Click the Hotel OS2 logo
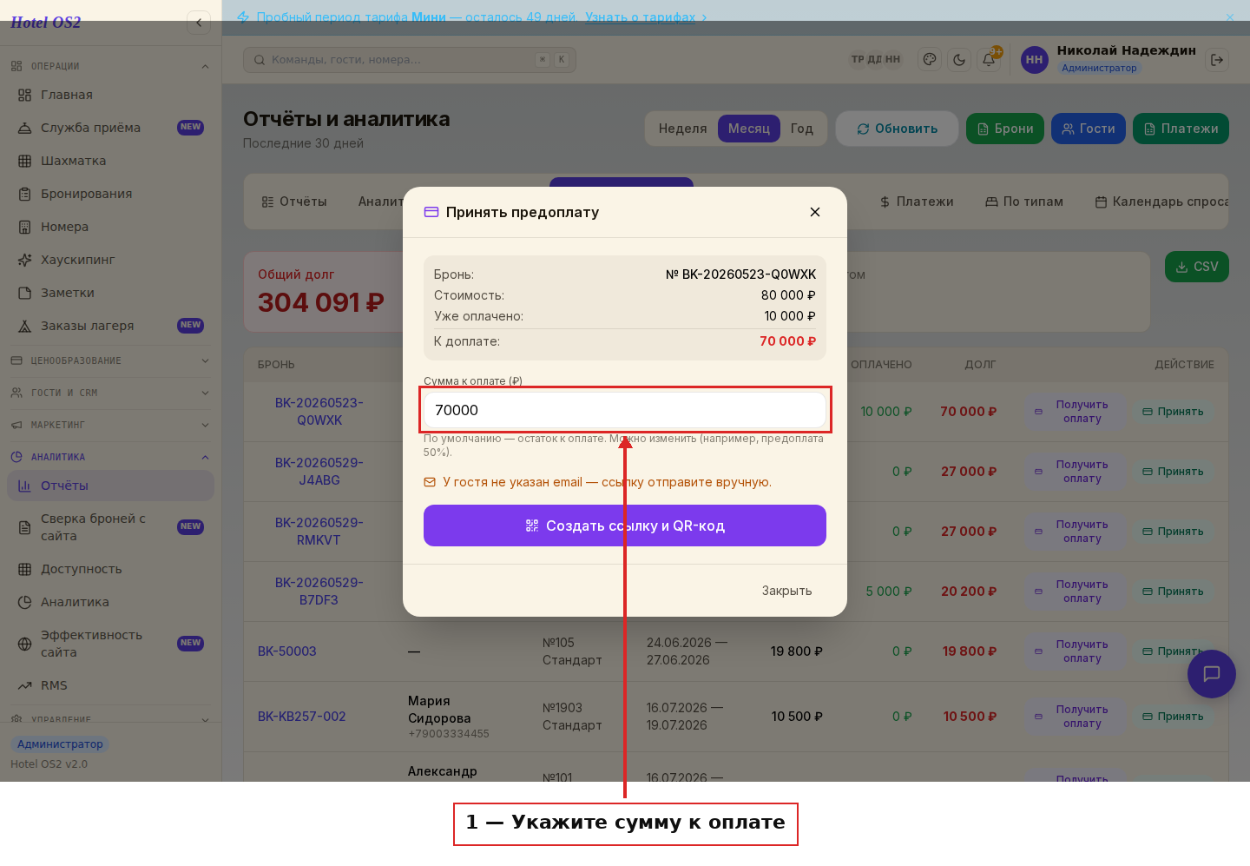The image size is (1250, 866). pyautogui.click(x=46, y=23)
